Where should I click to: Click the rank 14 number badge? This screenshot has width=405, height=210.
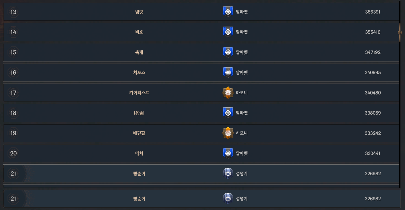point(13,32)
